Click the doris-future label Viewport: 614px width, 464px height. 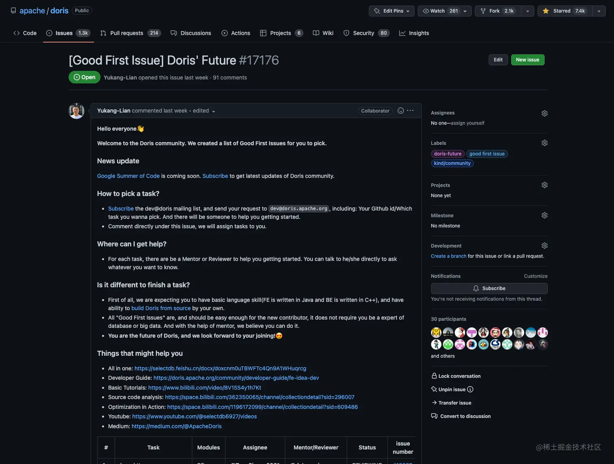(448, 154)
